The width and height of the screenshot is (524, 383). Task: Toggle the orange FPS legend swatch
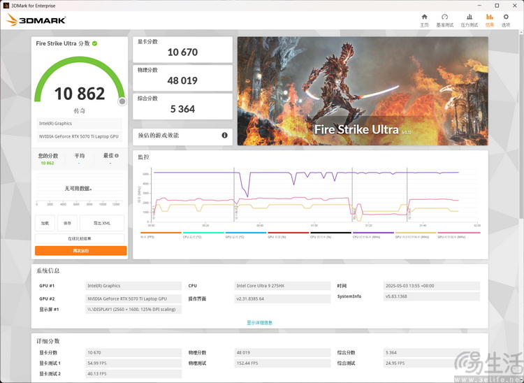tap(161, 233)
